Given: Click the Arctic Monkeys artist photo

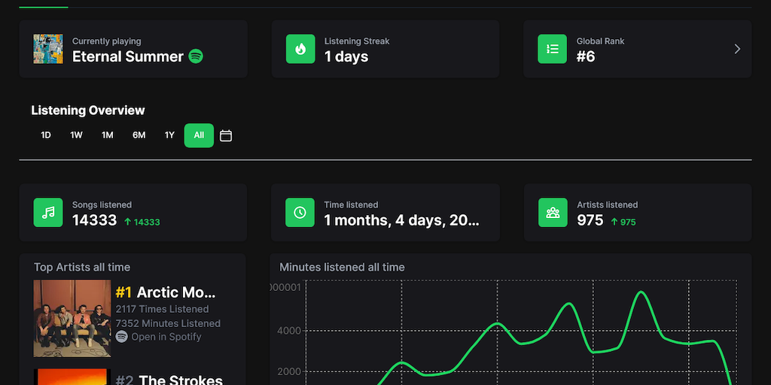Looking at the screenshot, I should click(x=72, y=318).
